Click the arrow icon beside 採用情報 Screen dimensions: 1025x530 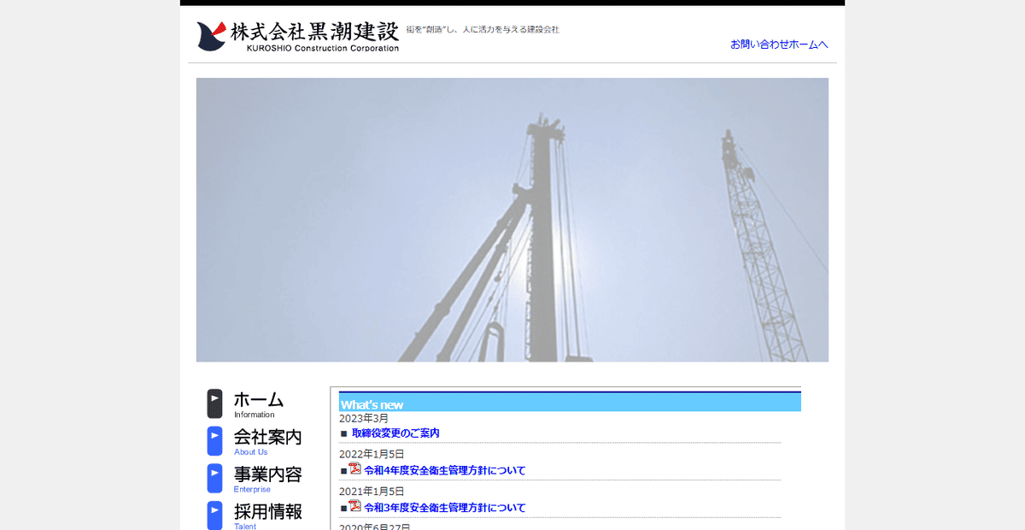214,514
